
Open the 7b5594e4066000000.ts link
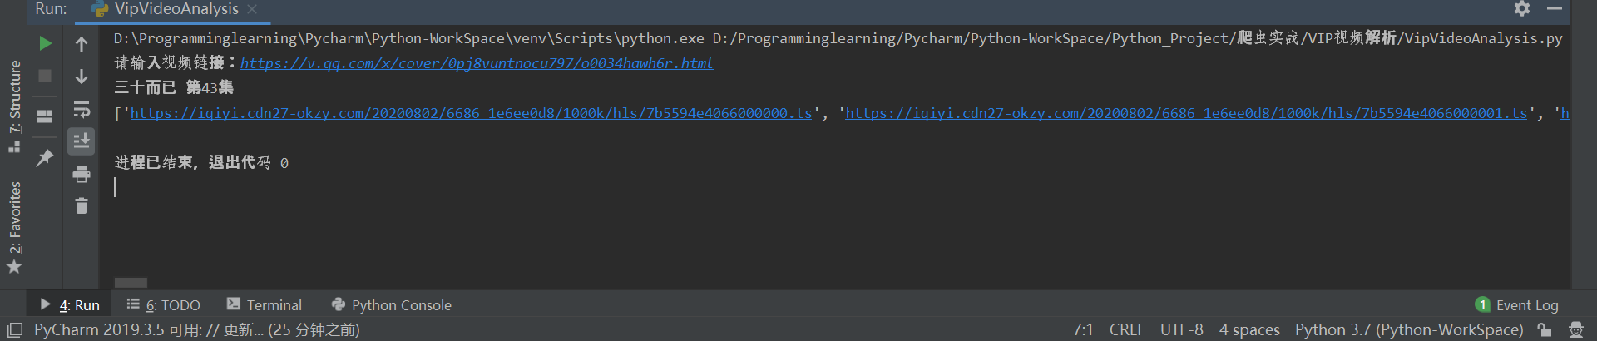point(471,113)
